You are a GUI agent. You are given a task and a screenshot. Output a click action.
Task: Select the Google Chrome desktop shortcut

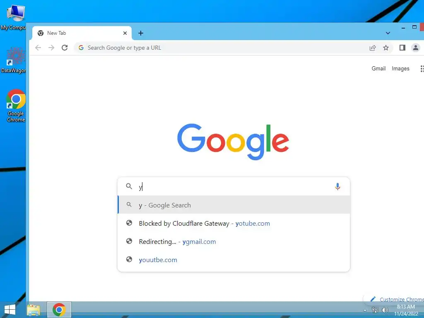point(16,106)
